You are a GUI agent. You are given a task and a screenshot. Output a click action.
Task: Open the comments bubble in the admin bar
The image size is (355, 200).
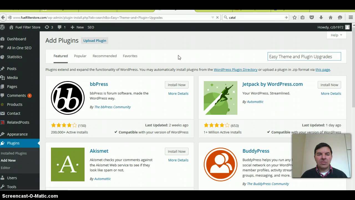coord(62,27)
